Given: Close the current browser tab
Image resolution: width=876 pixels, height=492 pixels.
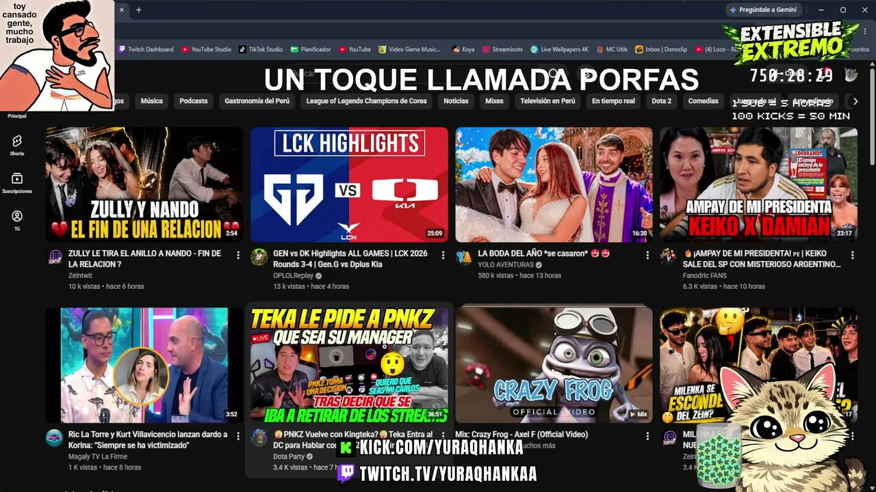Looking at the screenshot, I should tap(122, 10).
